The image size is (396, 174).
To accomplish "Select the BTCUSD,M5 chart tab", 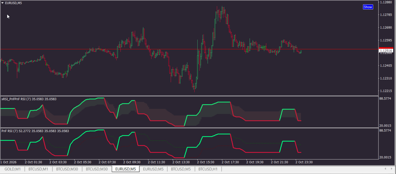I will pos(181,169).
